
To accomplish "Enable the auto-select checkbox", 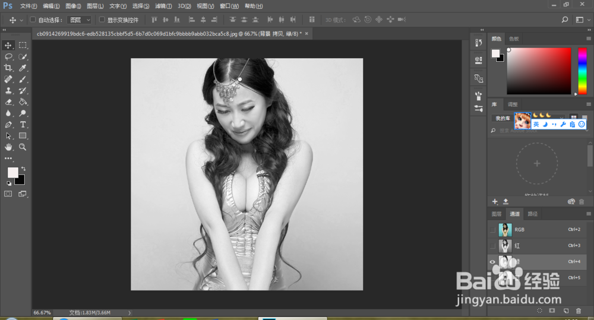I will pos(33,20).
